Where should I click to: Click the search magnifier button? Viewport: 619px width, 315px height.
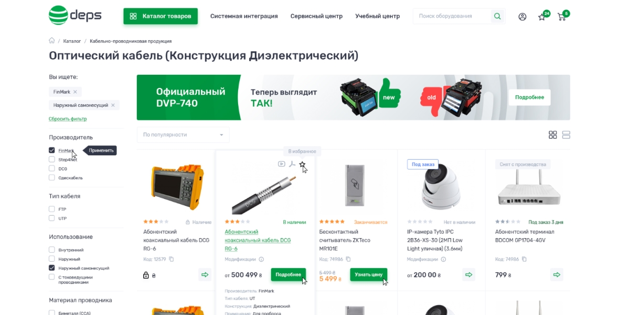(497, 16)
